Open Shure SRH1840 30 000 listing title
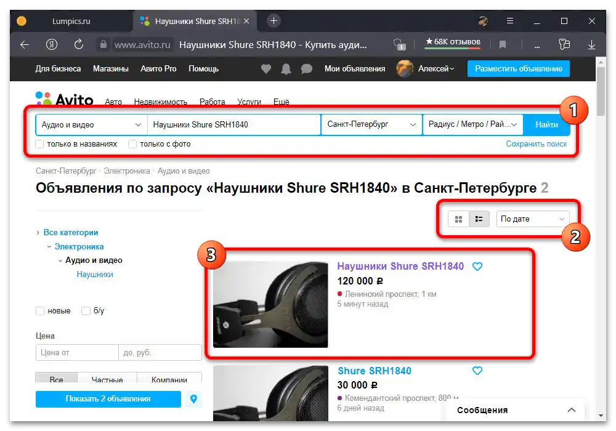Viewport: 616px width, 431px height. coord(375,371)
